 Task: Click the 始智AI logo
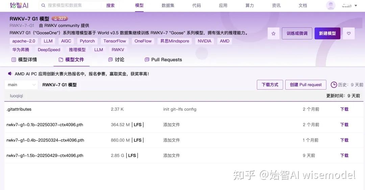point(19,5)
